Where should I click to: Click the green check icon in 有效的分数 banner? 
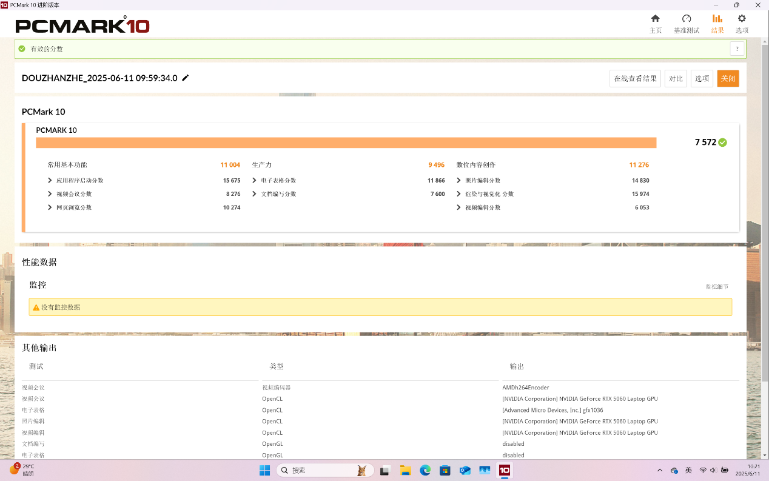pyautogui.click(x=22, y=49)
